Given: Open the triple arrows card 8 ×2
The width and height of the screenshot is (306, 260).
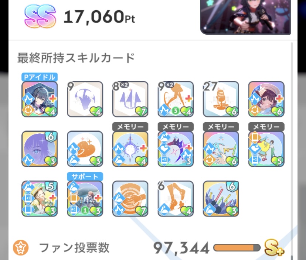Looking at the screenshot, I should pos(130,99).
